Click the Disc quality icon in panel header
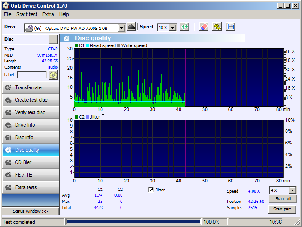This screenshot has width=302, height=227. point(67,38)
